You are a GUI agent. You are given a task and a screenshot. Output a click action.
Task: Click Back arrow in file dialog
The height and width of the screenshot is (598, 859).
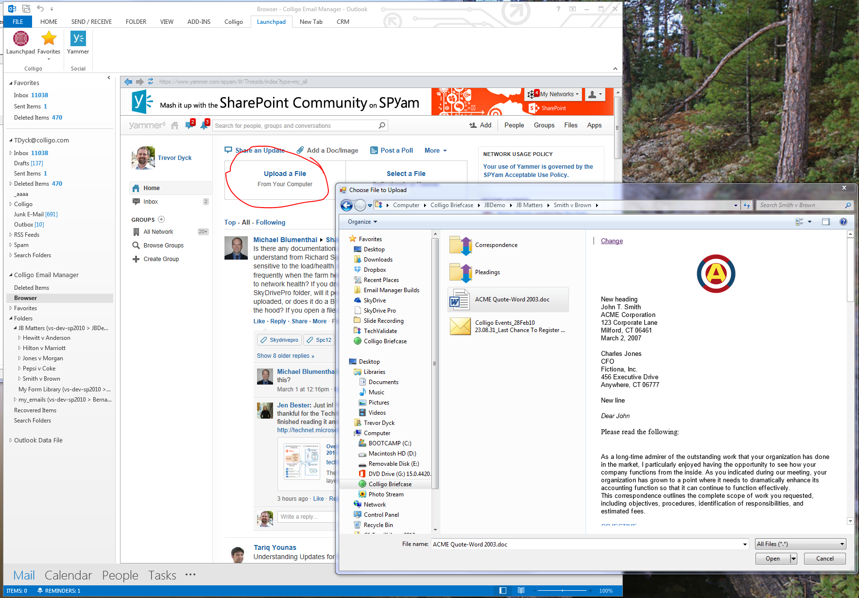pos(346,205)
